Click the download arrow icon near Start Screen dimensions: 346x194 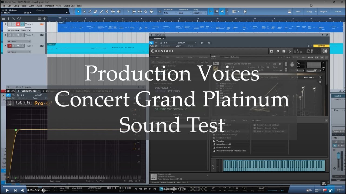[x=290, y=12]
